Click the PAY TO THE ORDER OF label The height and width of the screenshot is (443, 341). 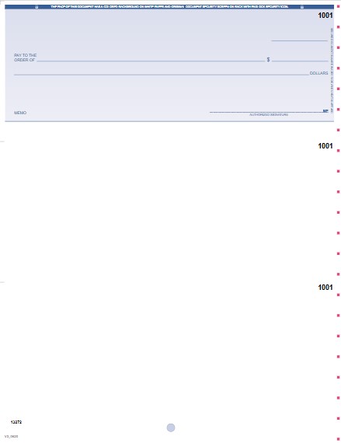25,58
